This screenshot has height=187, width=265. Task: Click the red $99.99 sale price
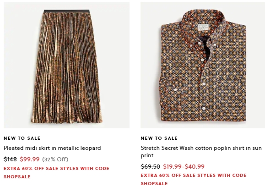click(x=30, y=159)
